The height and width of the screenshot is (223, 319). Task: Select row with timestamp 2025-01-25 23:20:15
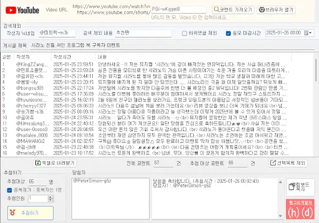point(145,82)
